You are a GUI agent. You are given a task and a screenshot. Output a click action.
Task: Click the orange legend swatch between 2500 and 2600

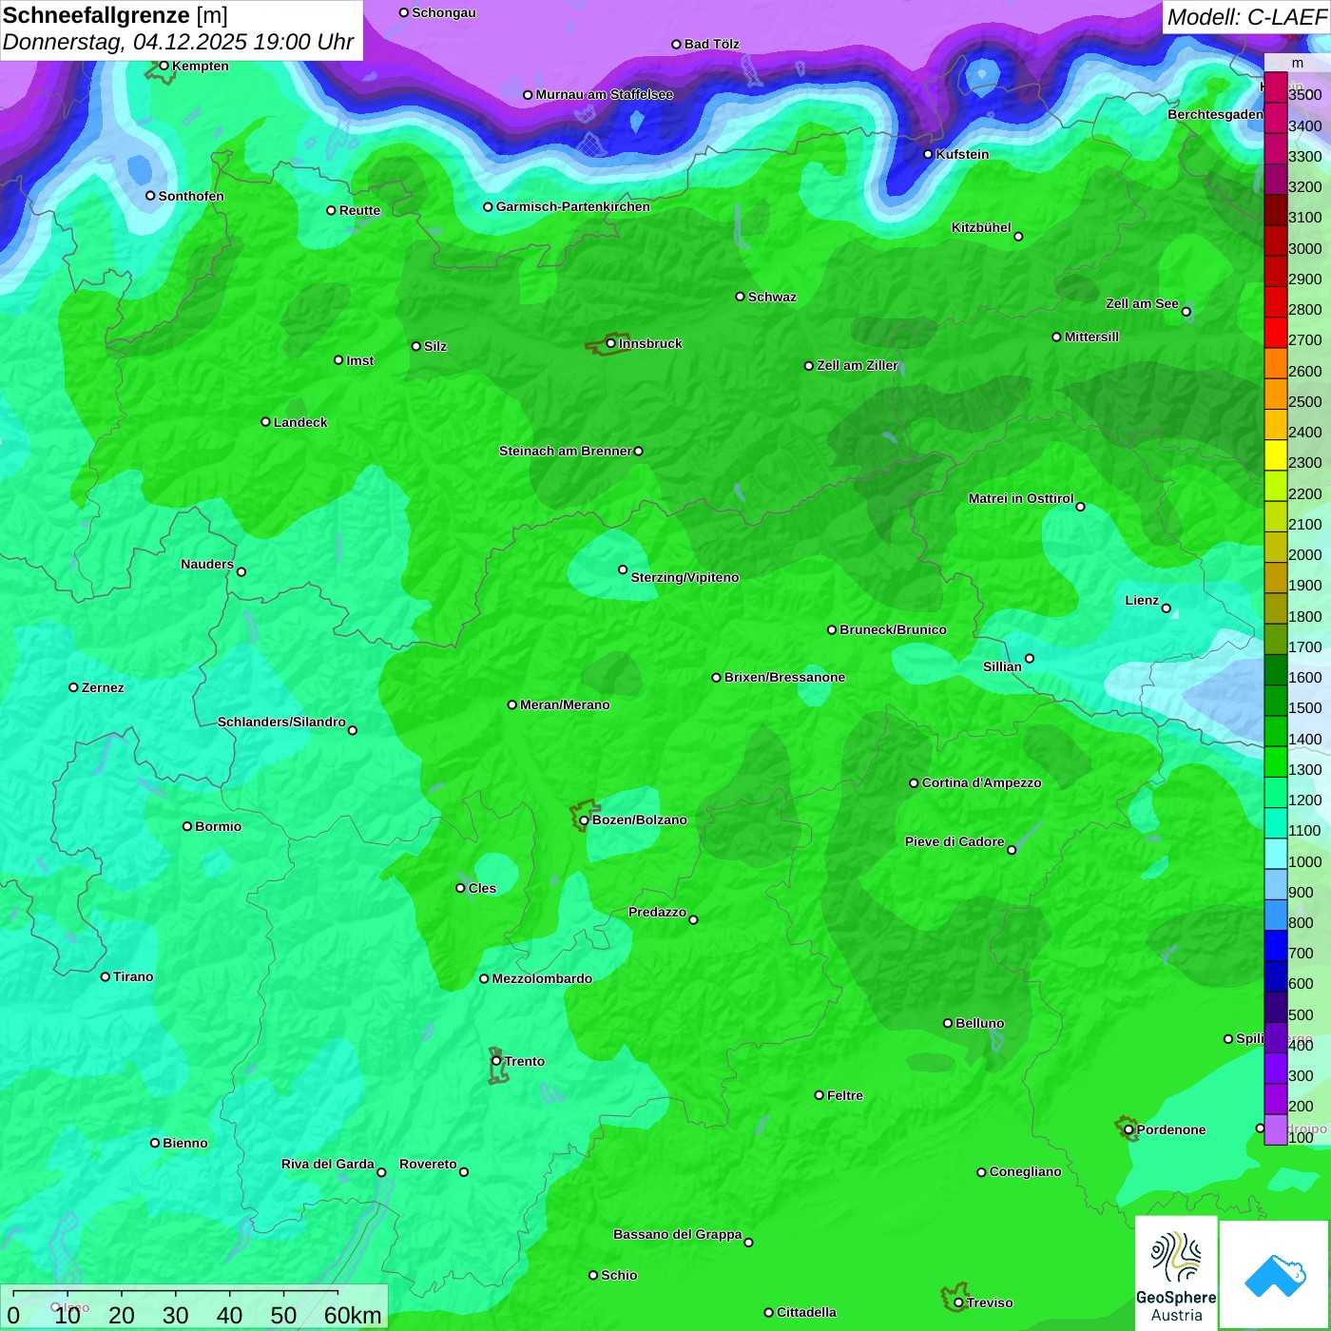click(x=1276, y=394)
